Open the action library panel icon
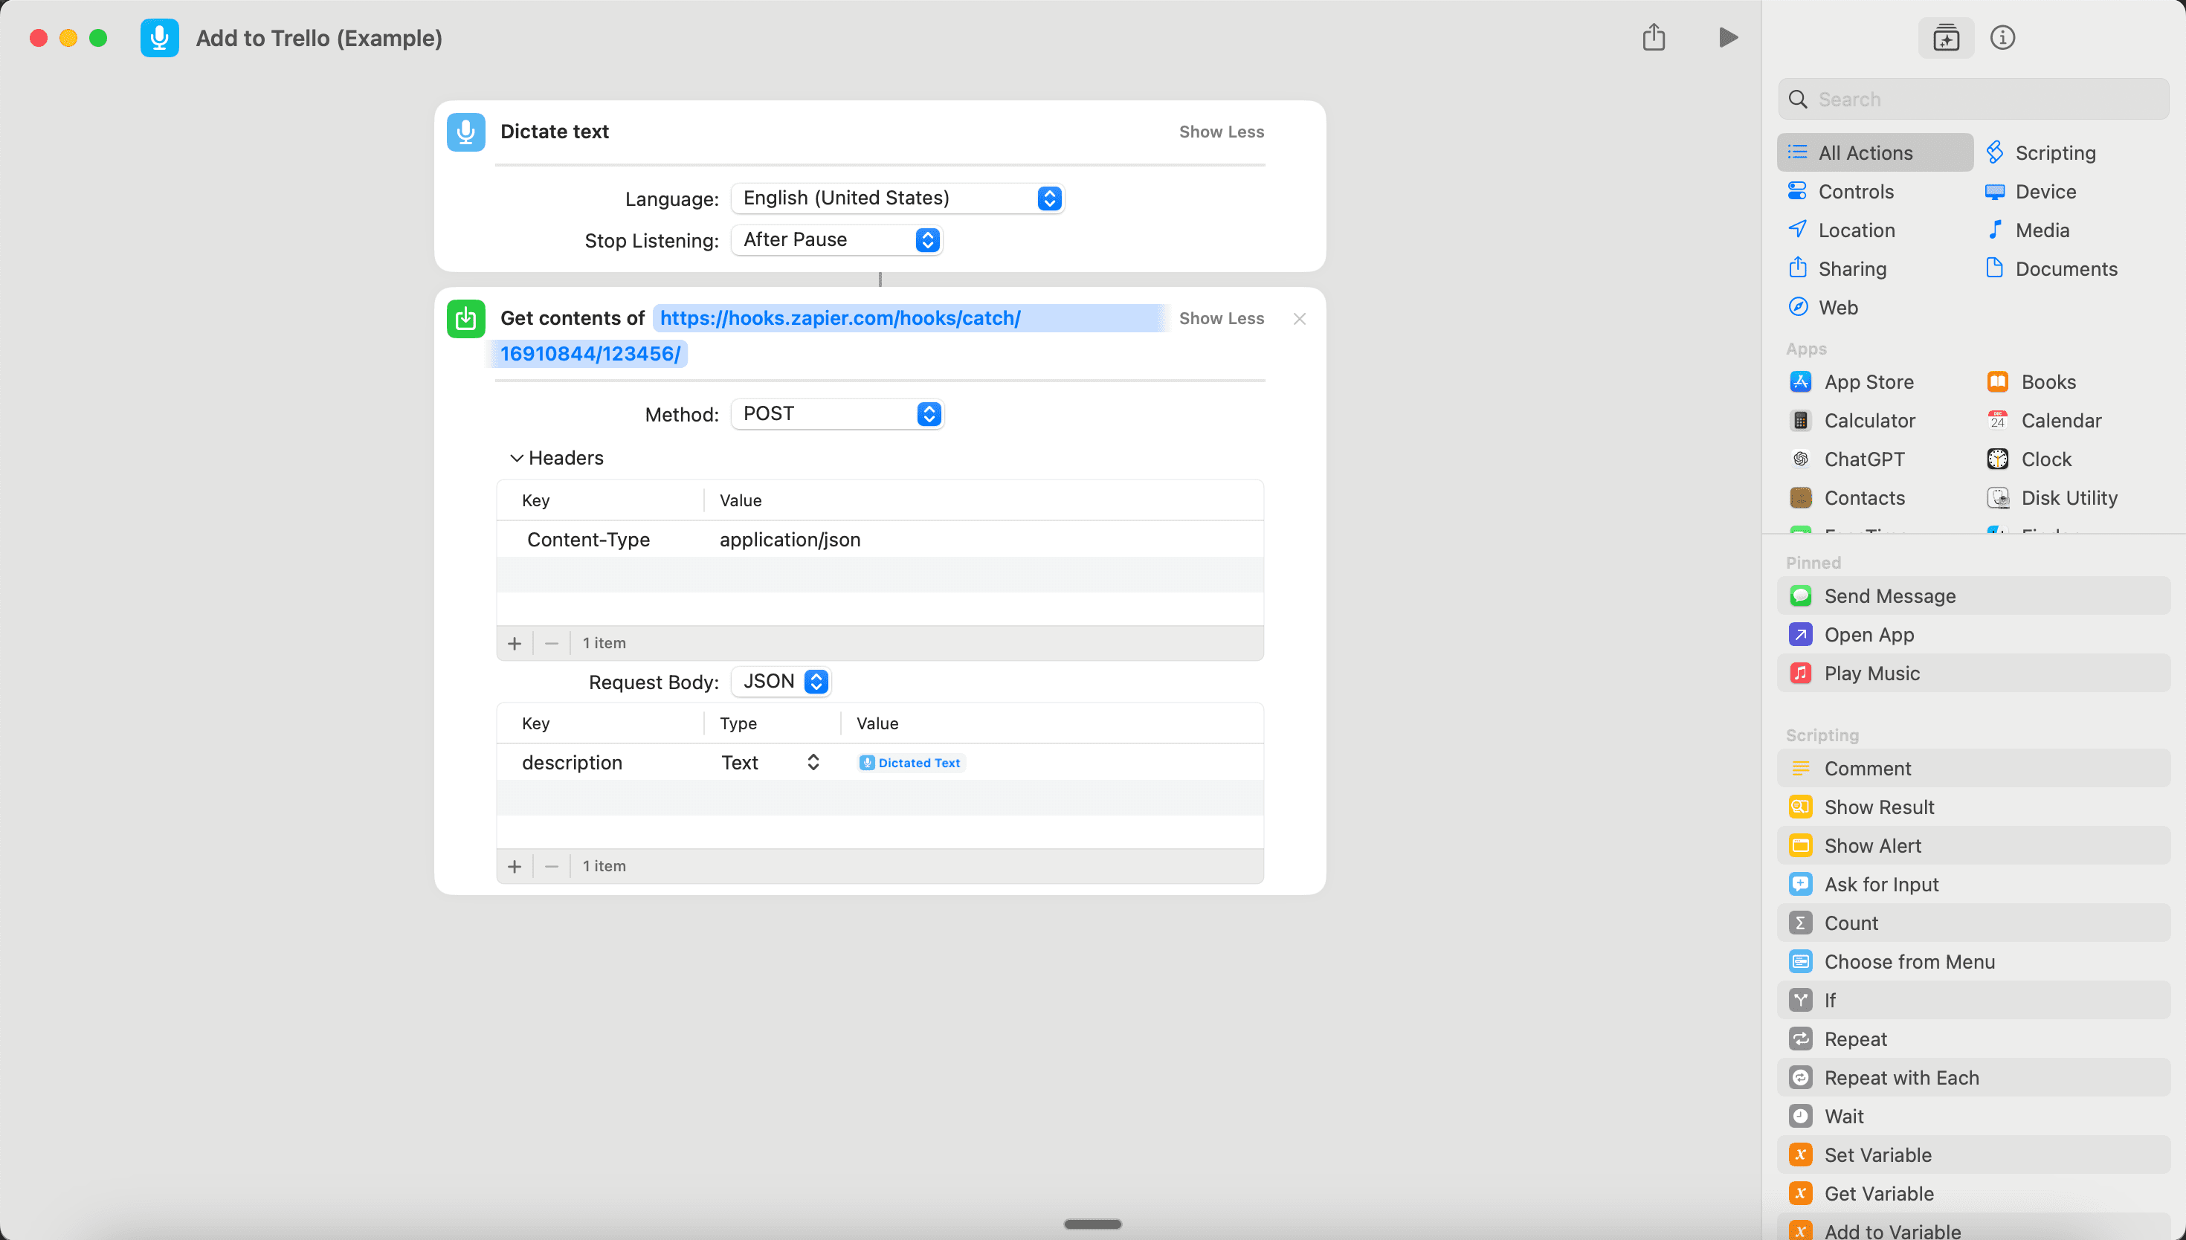2186x1240 pixels. tap(1946, 37)
